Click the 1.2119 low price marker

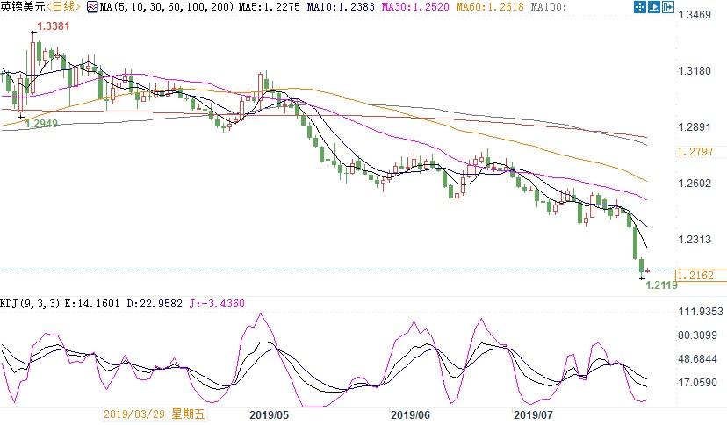tap(663, 286)
